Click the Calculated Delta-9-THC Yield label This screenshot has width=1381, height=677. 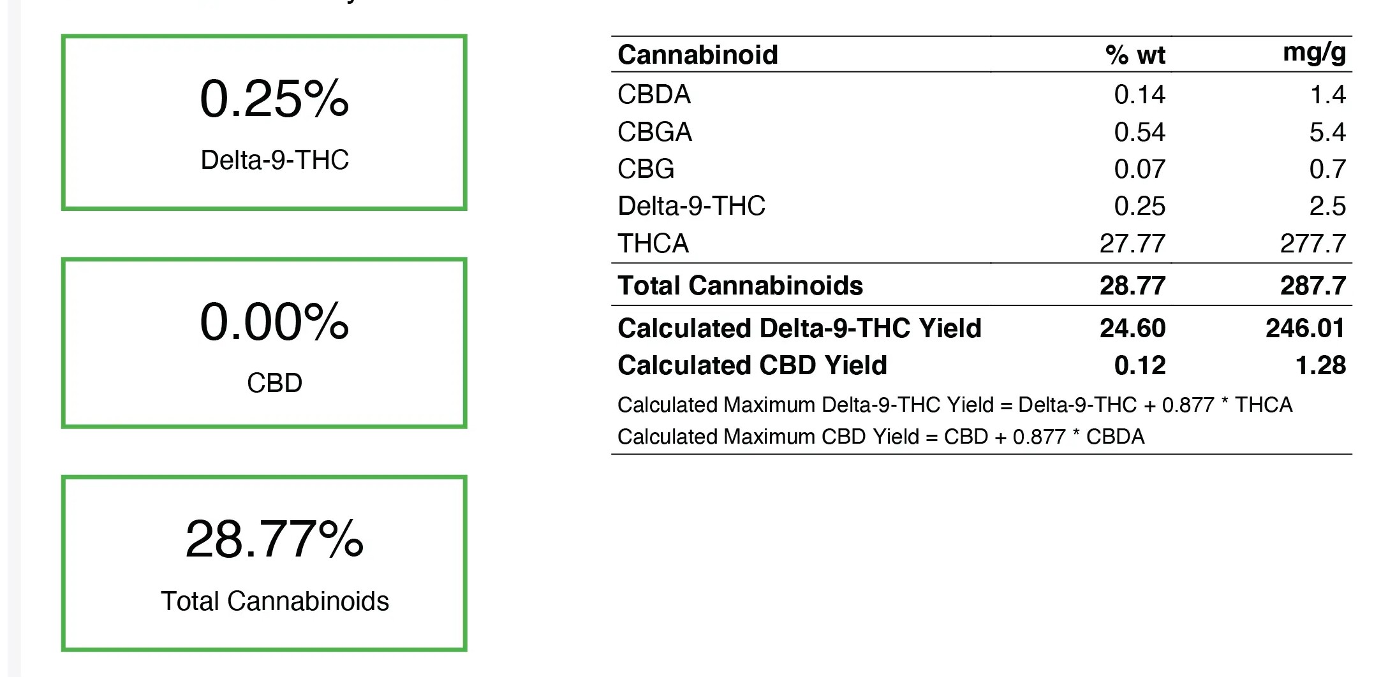(x=799, y=328)
